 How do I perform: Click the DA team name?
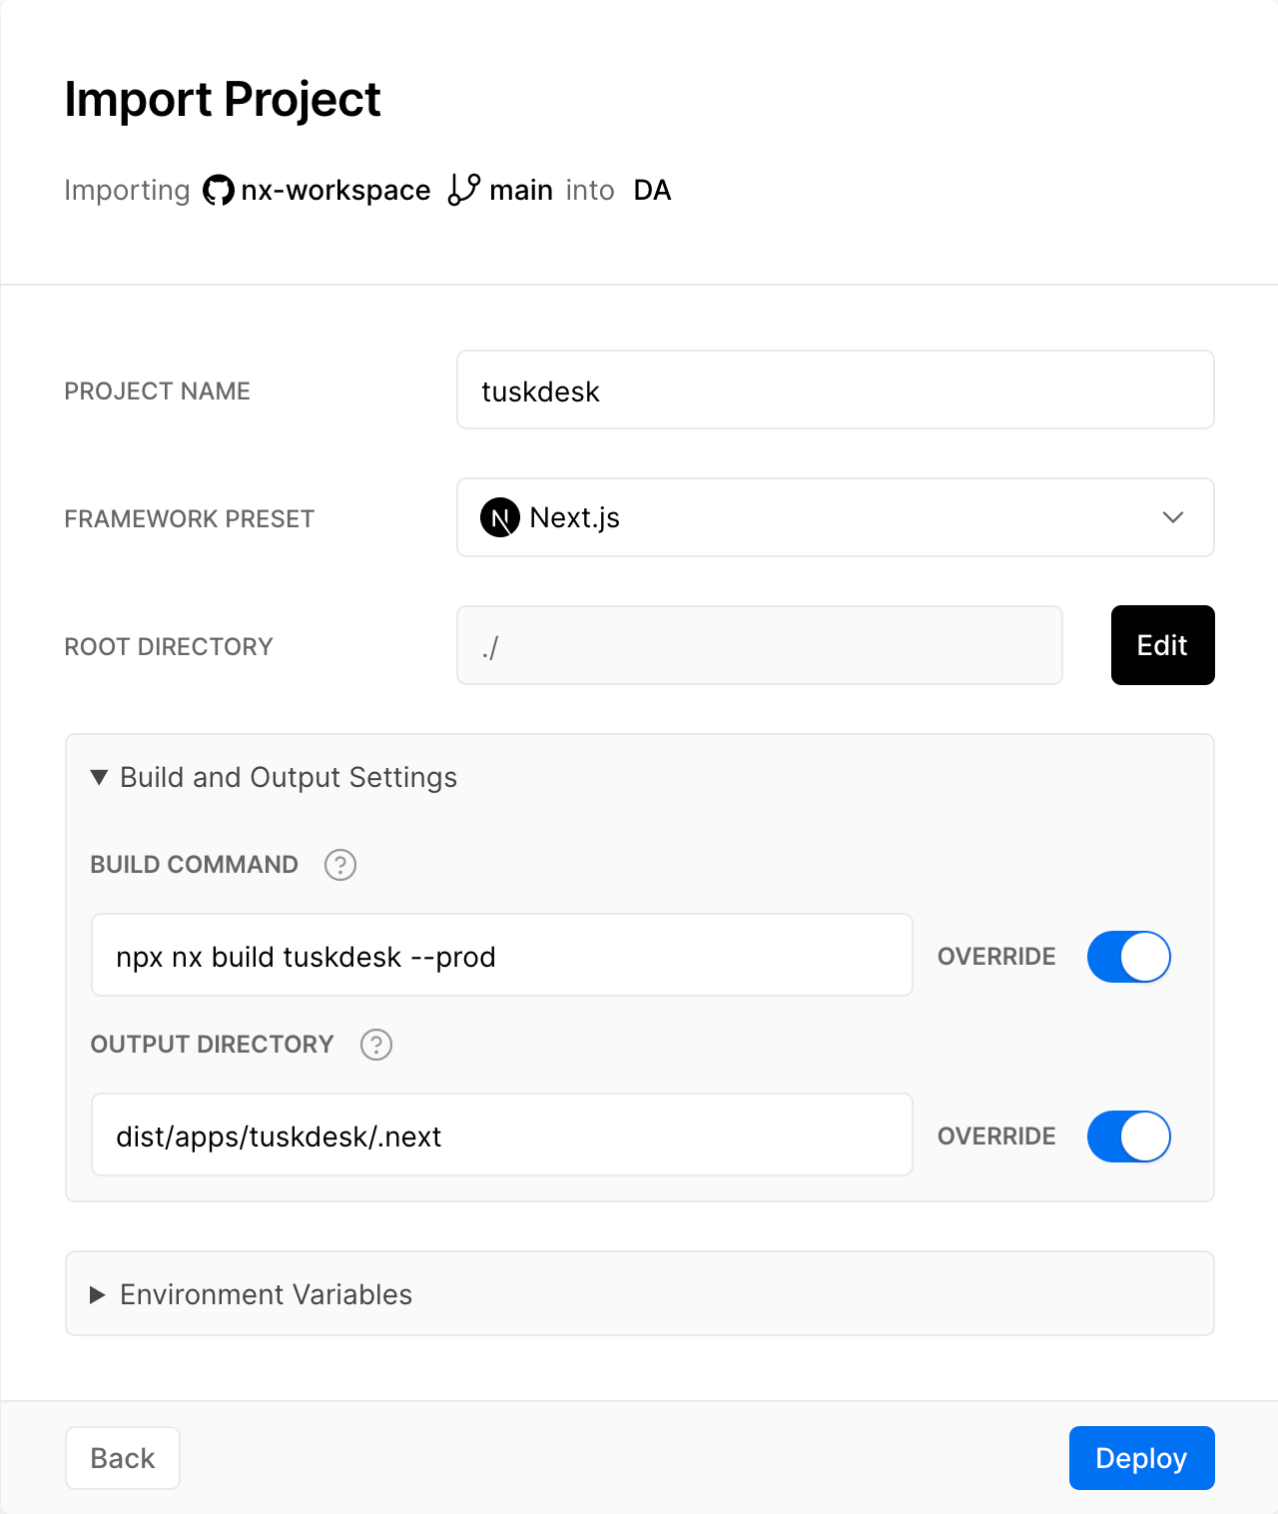[x=651, y=189]
